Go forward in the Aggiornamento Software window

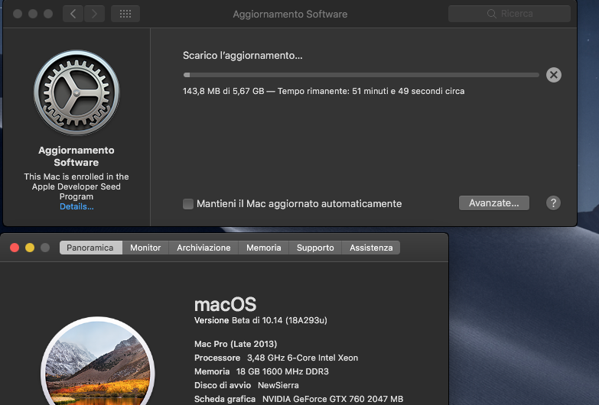point(94,14)
